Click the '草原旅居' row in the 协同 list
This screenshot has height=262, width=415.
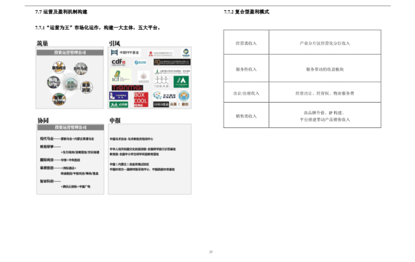69,170
